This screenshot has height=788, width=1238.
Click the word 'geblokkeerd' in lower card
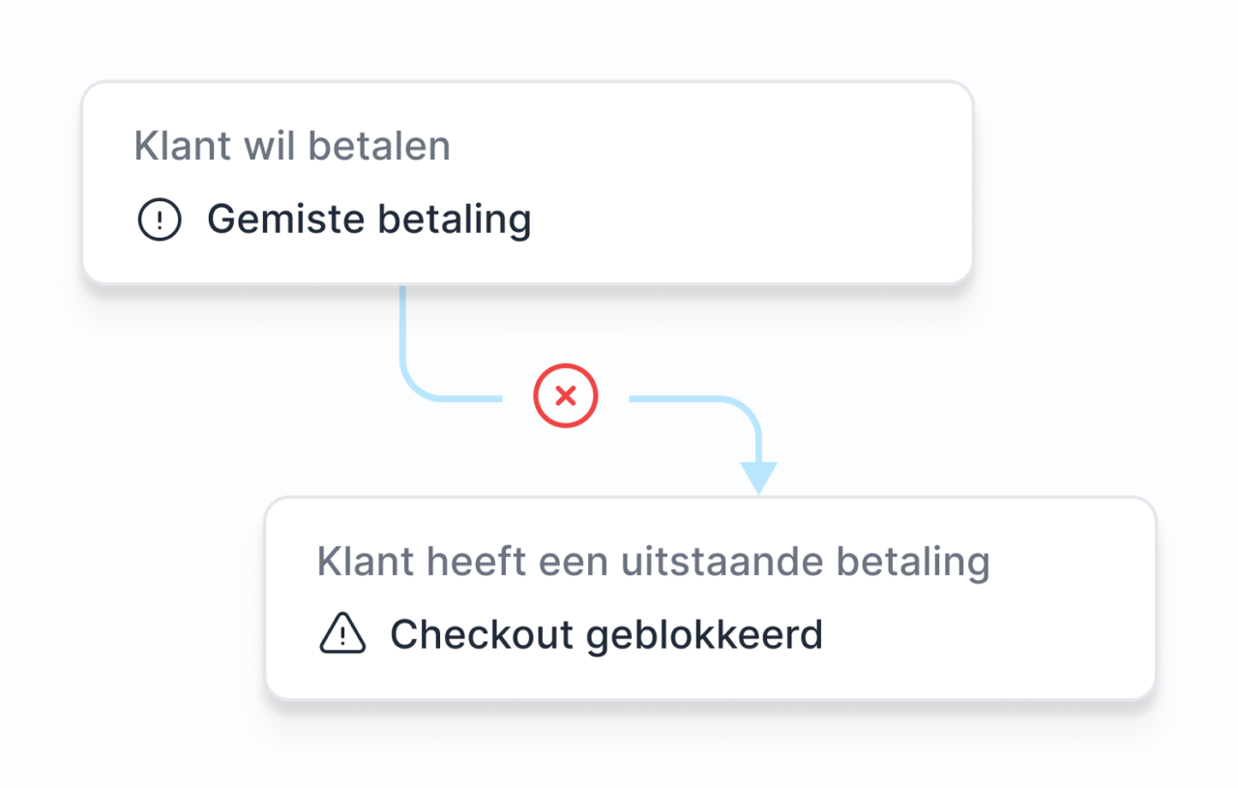click(704, 635)
